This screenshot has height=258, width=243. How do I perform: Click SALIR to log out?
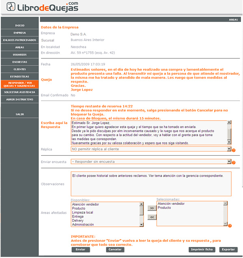tap(20, 114)
